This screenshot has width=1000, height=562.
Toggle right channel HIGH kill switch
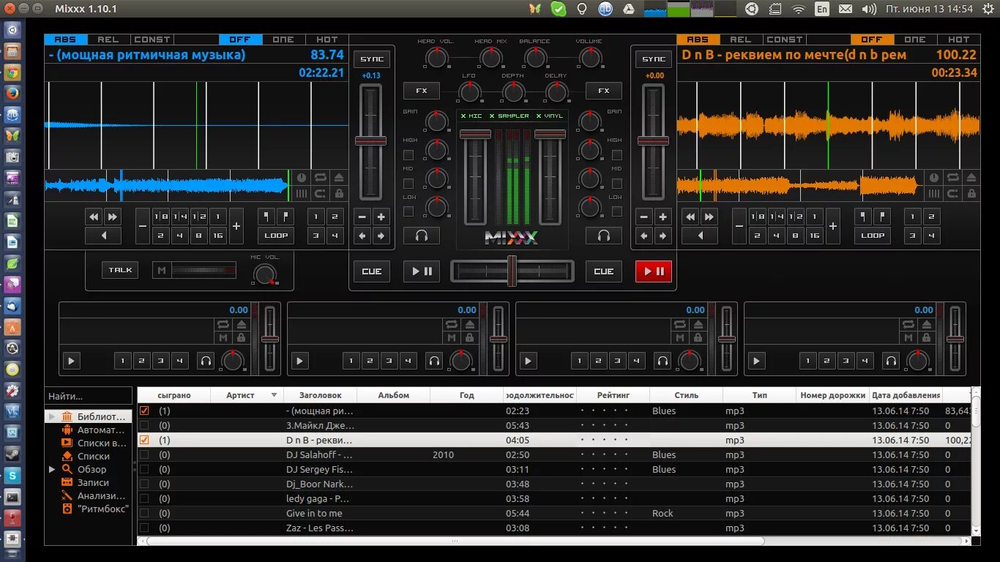[616, 155]
